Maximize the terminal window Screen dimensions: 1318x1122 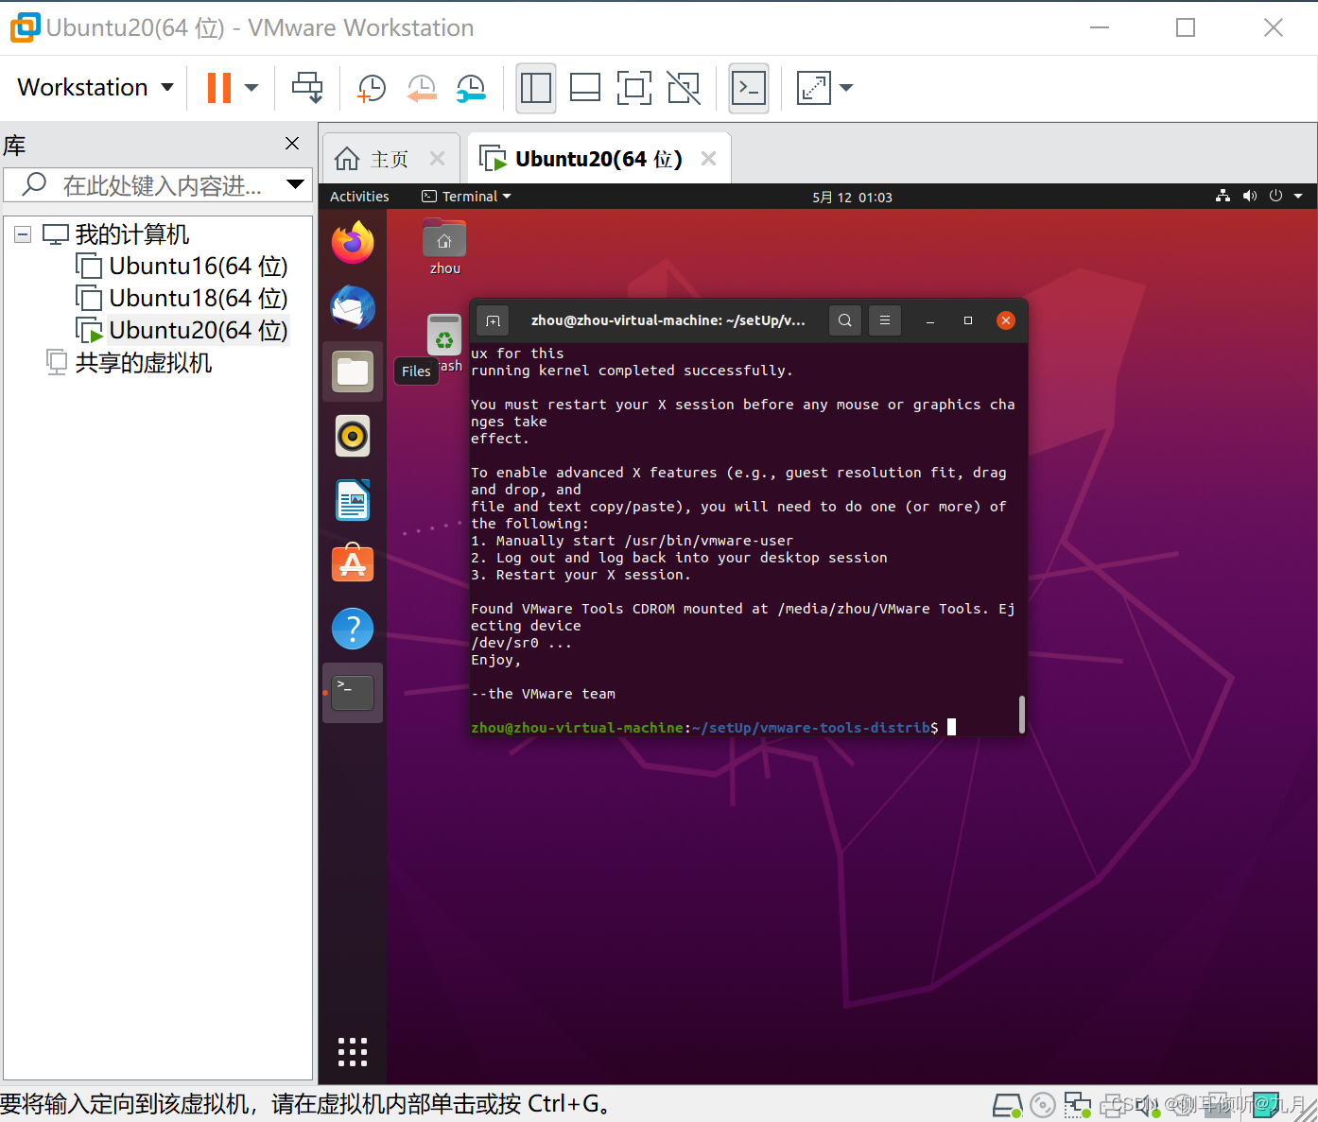[968, 320]
